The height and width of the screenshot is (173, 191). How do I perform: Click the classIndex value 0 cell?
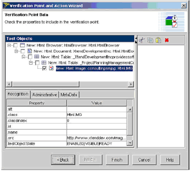97,121
